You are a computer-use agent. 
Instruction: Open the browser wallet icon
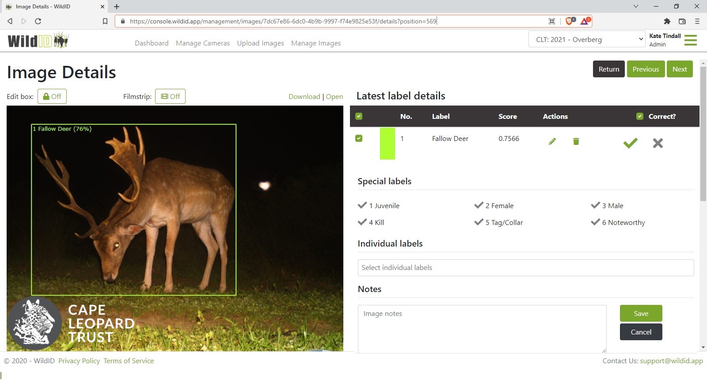682,21
